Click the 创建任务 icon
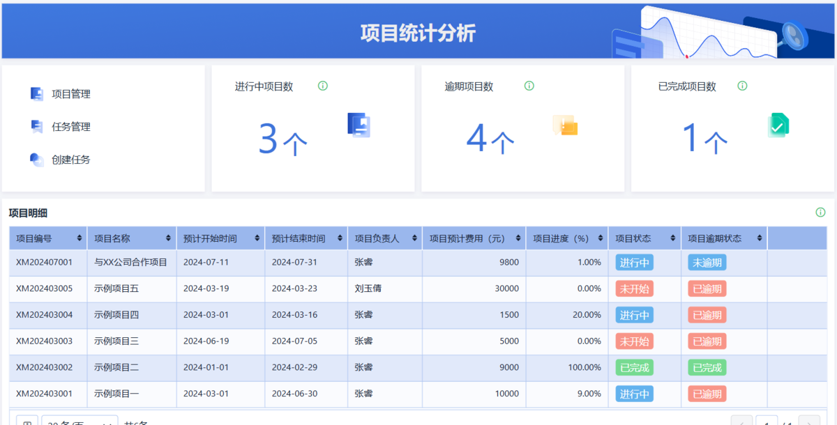837x425 pixels. click(37, 160)
